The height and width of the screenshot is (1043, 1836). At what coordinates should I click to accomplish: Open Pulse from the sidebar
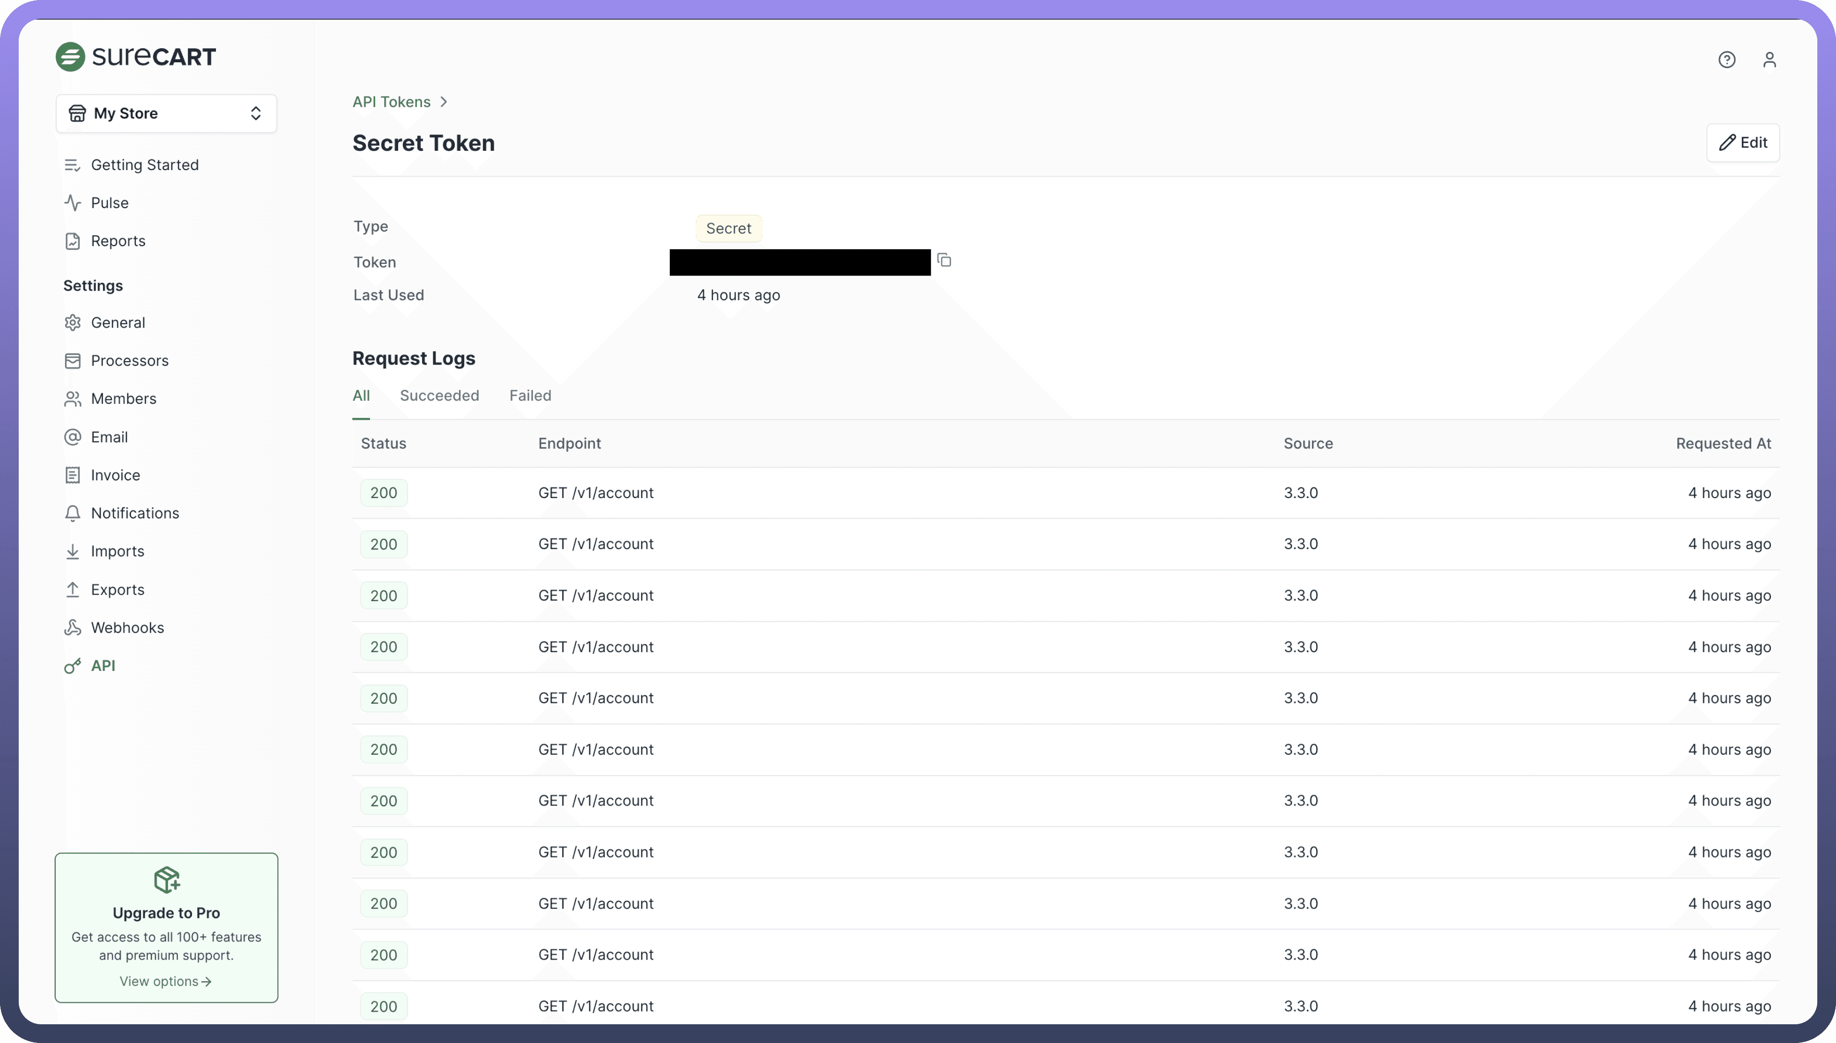click(110, 203)
